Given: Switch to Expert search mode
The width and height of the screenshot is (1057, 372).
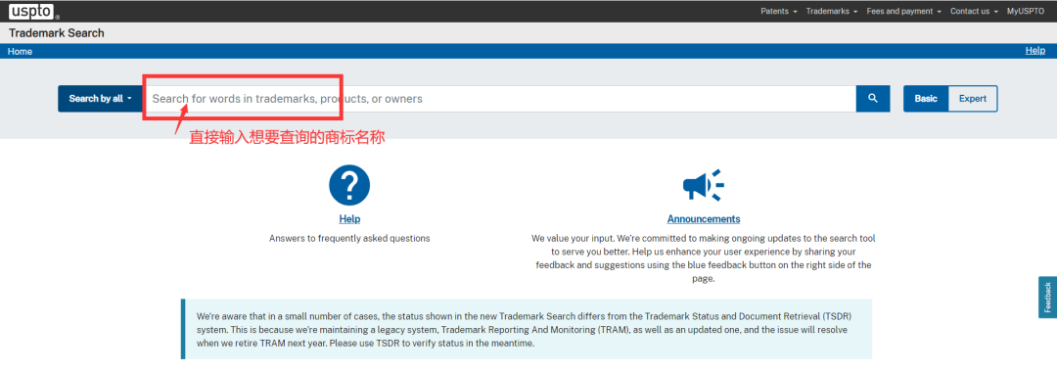Looking at the screenshot, I should (x=973, y=99).
